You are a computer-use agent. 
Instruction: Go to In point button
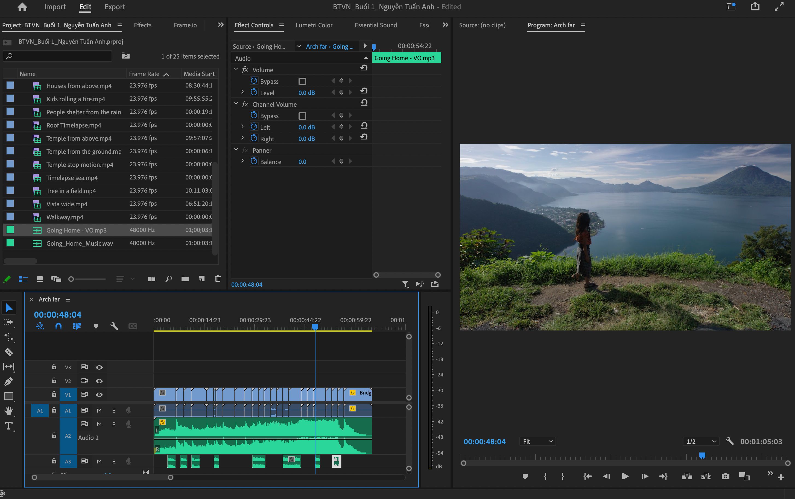[587, 476]
